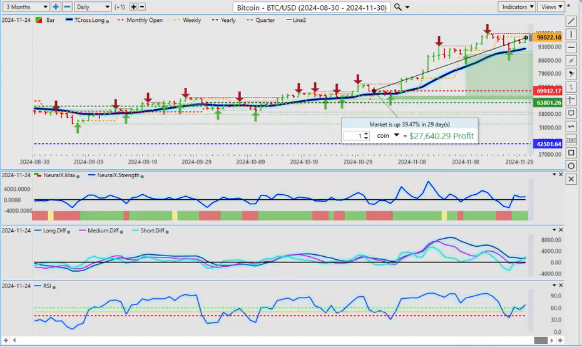This screenshot has height=347, width=582.
Task: Click the red 69912.17 price label
Action: (x=549, y=91)
